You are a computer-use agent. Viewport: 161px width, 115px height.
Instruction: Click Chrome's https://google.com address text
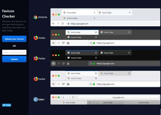coord(79,24)
